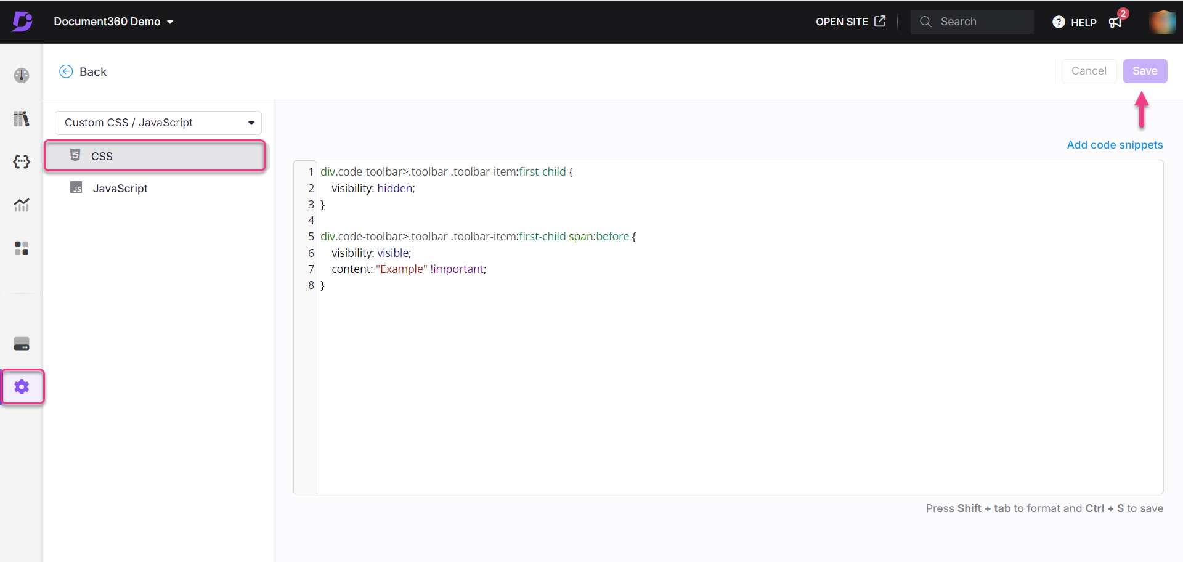Screen dimensions: 1183x562
Task: Open the dashboard gauge sidebar icon
Action: (22, 75)
